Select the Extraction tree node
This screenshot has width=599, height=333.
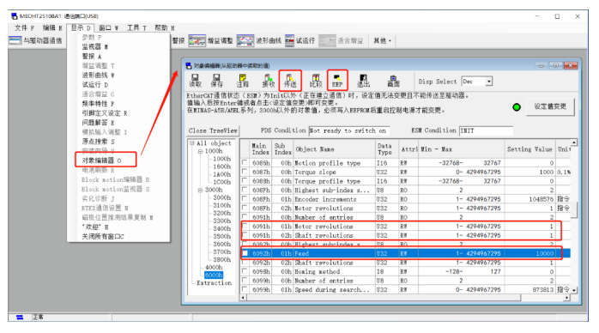pyautogui.click(x=214, y=283)
